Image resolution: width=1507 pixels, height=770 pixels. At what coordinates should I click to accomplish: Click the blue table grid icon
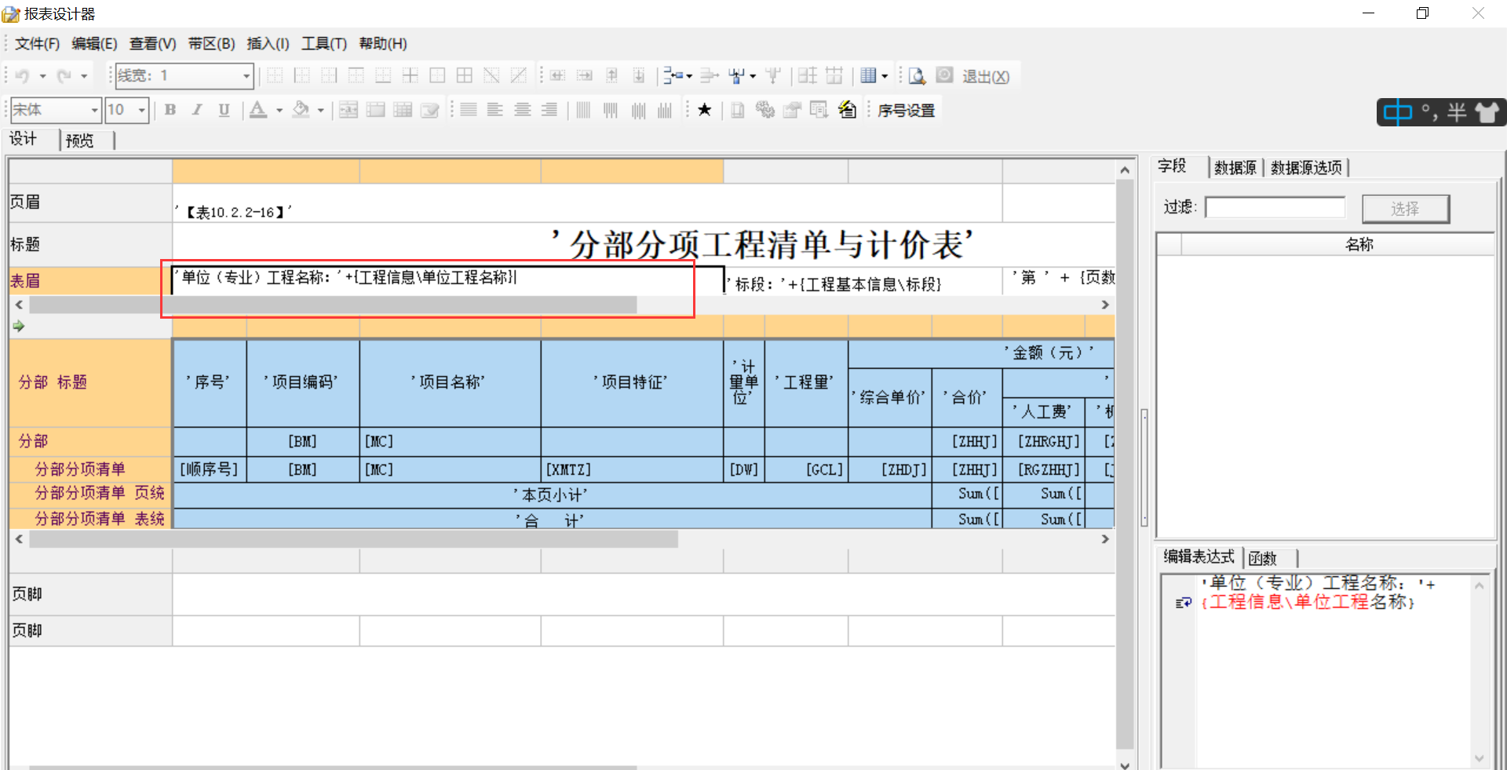pyautogui.click(x=868, y=75)
